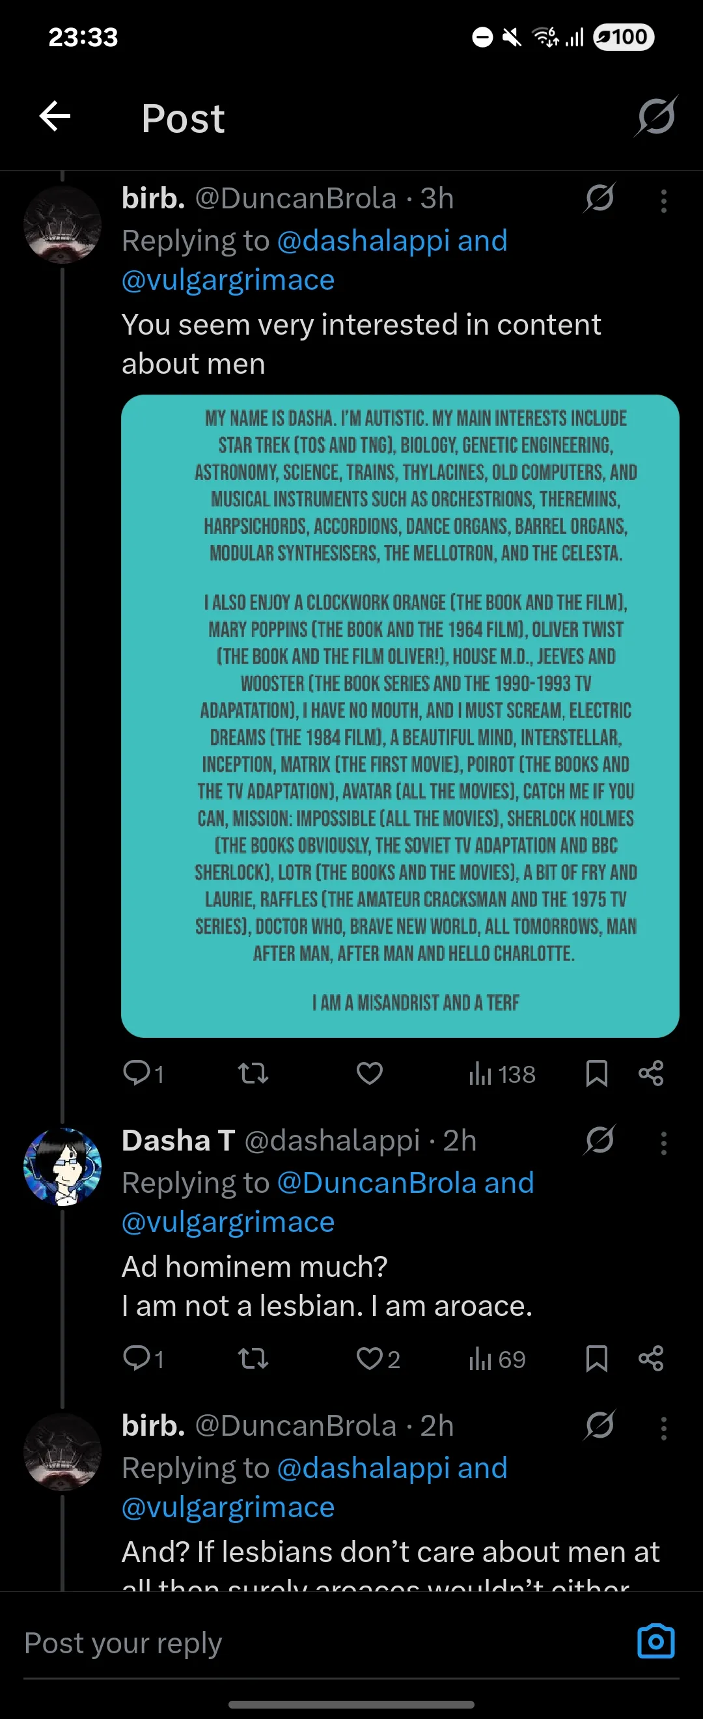Go back using the arrow icon
The width and height of the screenshot is (703, 1719).
pos(55,117)
